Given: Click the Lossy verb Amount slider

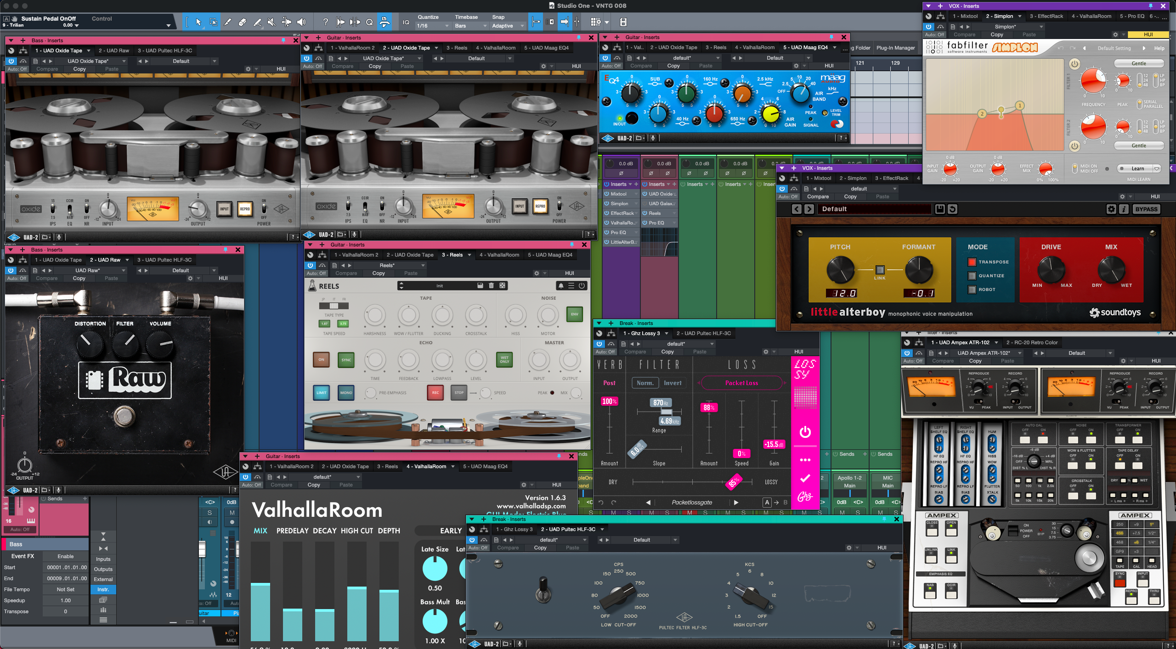Looking at the screenshot, I should pyautogui.click(x=610, y=425).
